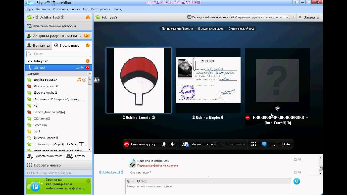
Task: Select the SMS option above message box
Action: (x=142, y=181)
